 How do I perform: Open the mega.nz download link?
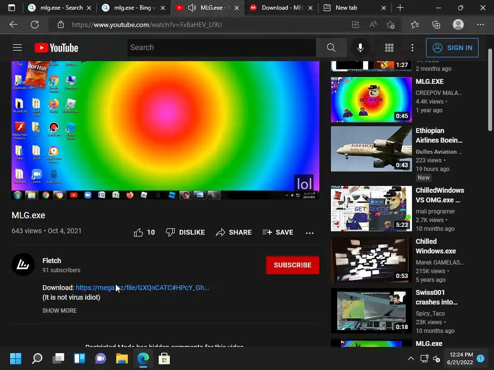142,288
